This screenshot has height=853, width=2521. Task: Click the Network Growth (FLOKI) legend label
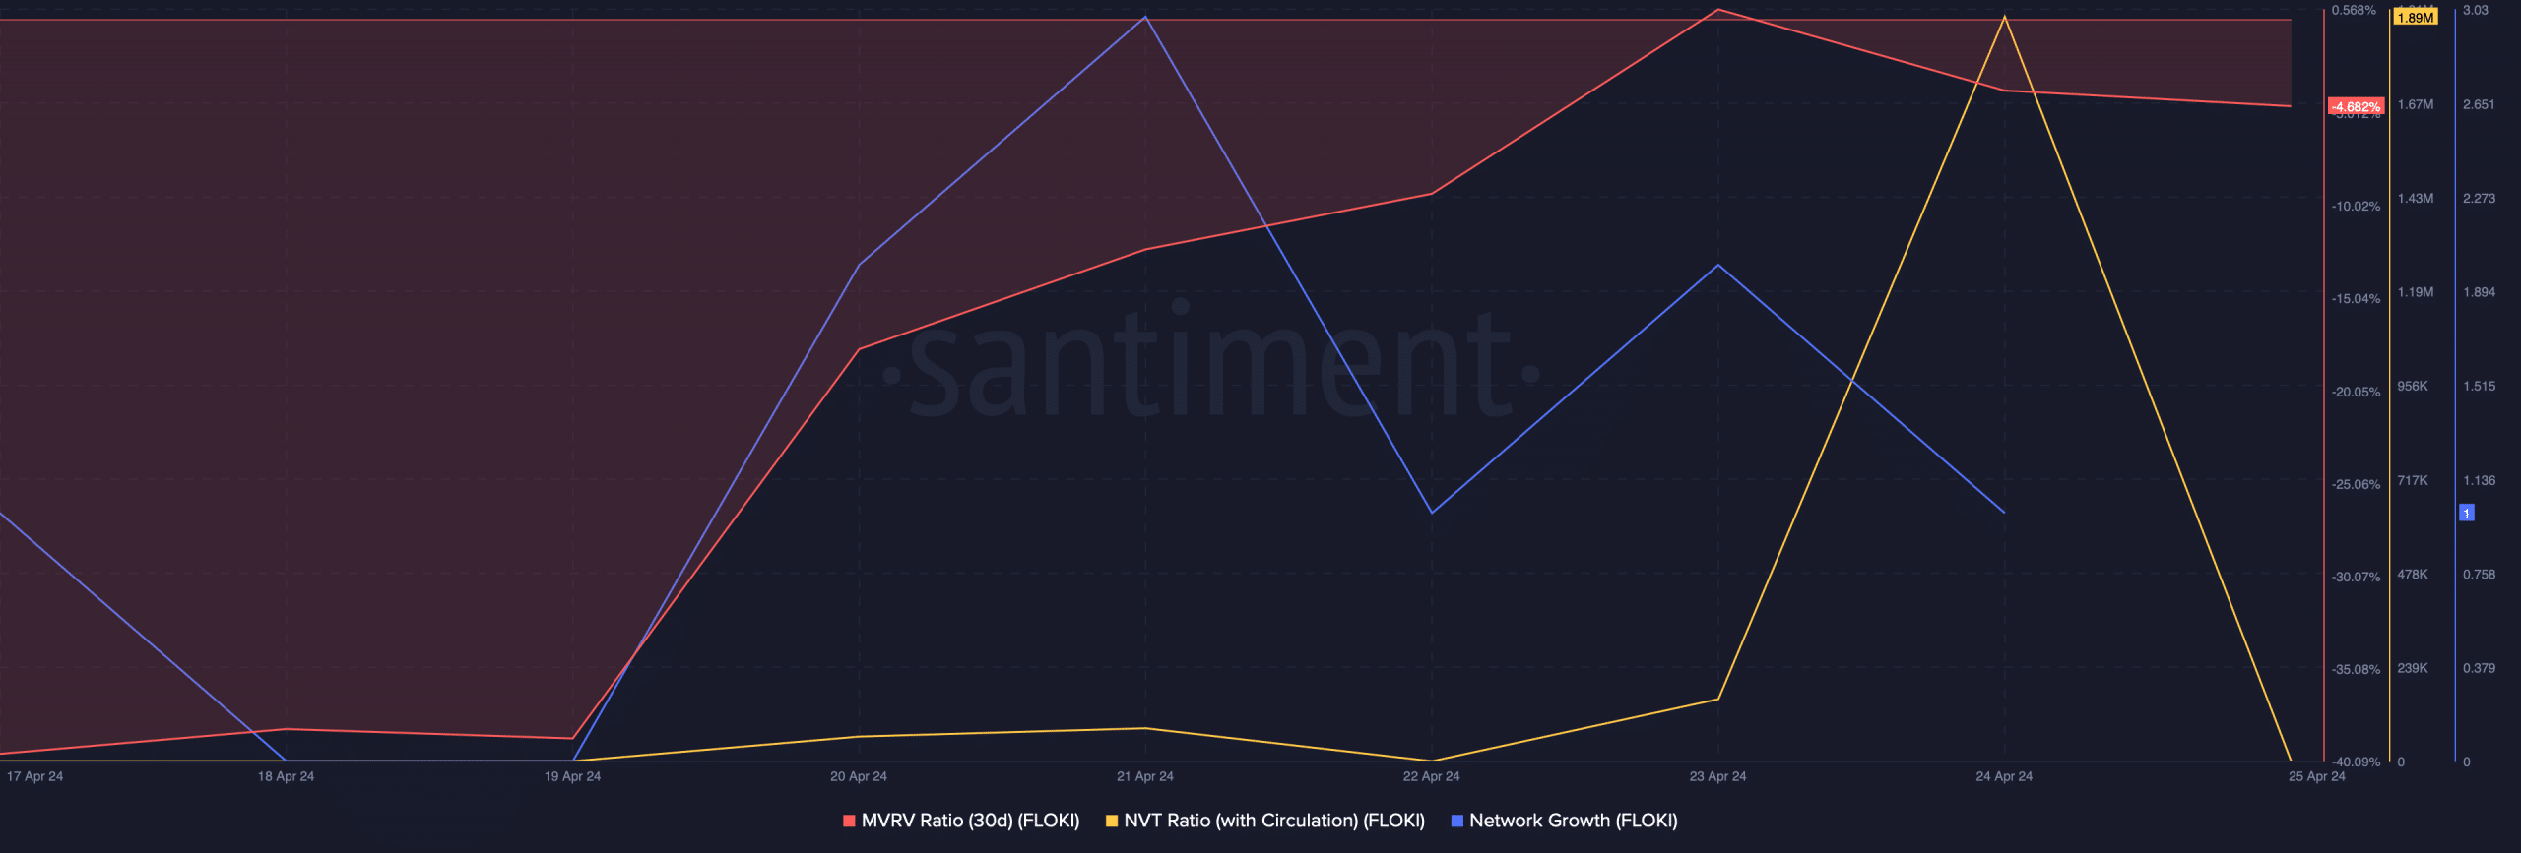click(1574, 821)
